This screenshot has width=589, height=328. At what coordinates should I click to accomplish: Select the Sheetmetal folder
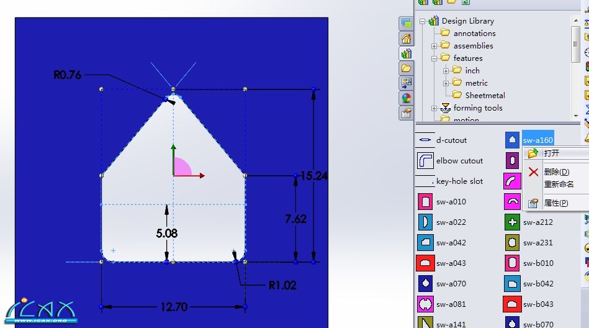pos(485,96)
